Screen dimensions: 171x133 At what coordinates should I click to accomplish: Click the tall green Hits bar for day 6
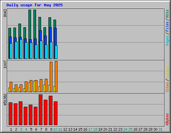pos(35,24)
